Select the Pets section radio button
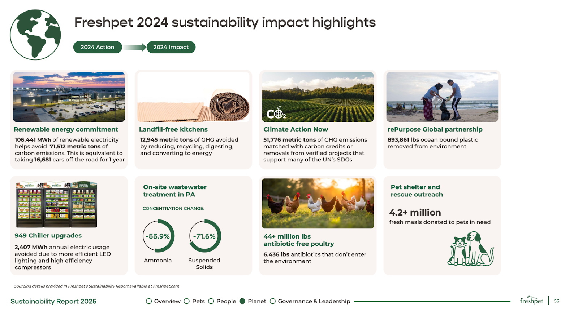Image resolution: width=578 pixels, height=311 pixels. [187, 301]
